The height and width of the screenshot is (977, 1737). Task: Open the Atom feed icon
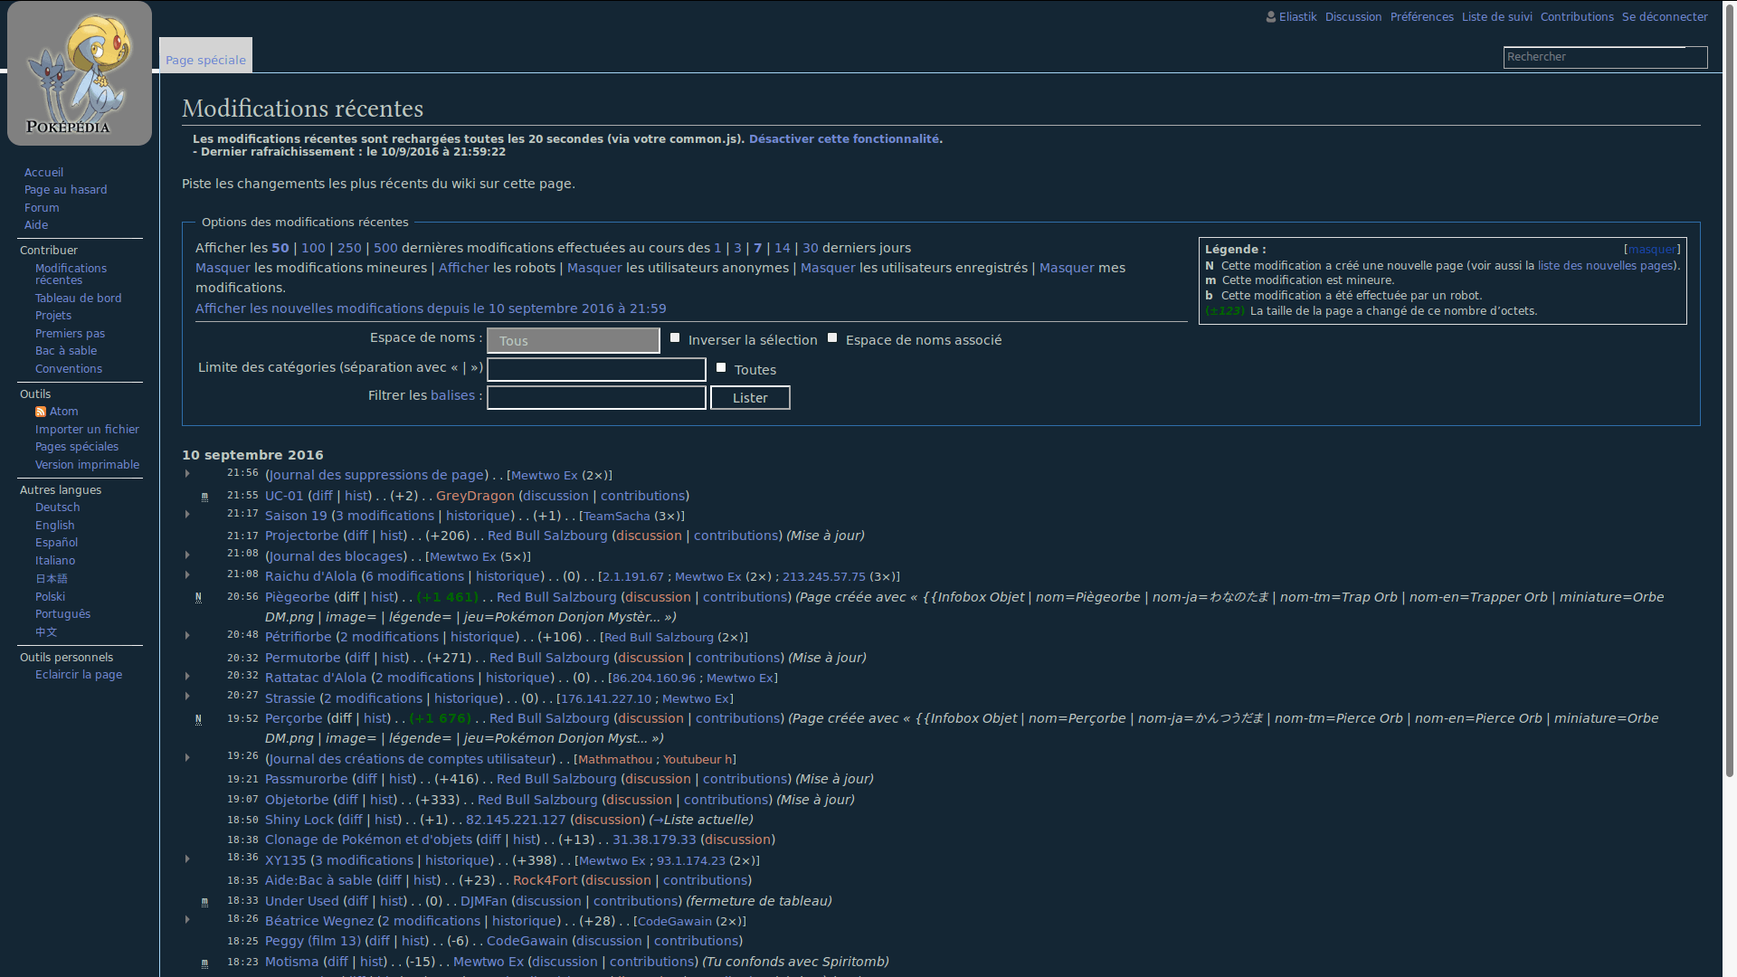(41, 412)
